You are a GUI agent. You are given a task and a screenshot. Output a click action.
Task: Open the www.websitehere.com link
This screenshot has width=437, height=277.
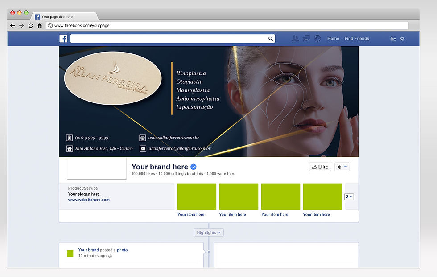[x=89, y=200]
